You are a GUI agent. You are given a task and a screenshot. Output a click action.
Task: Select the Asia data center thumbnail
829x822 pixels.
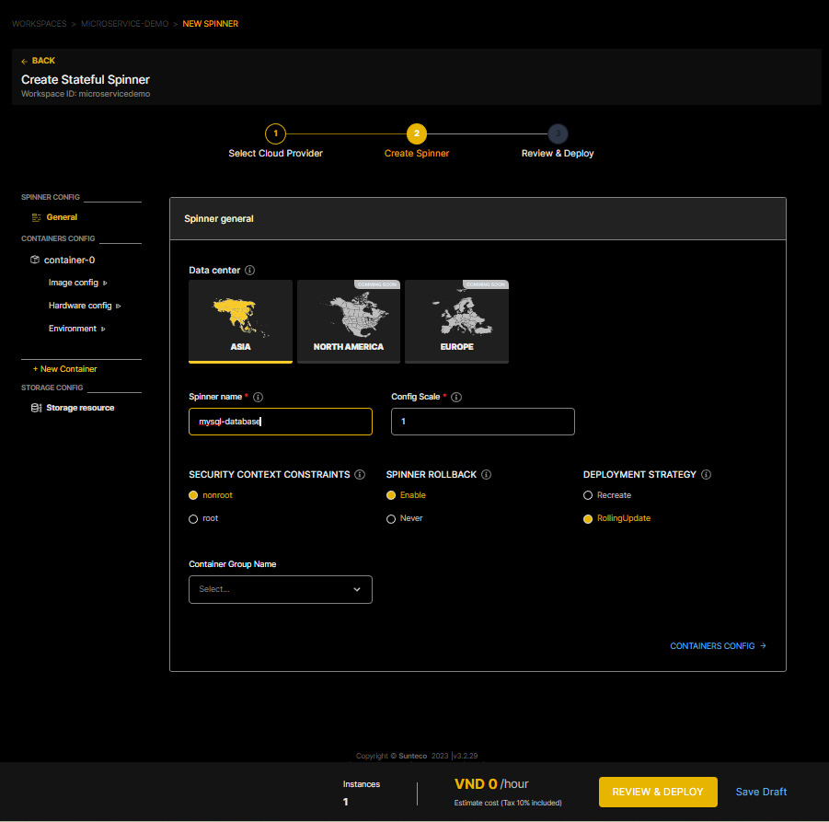pyautogui.click(x=240, y=321)
